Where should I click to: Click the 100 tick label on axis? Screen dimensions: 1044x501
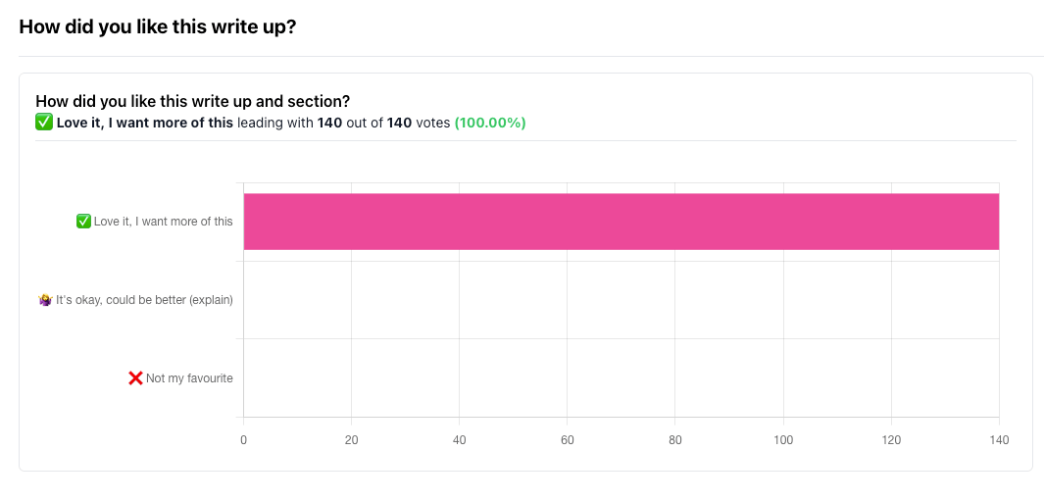pyautogui.click(x=782, y=440)
